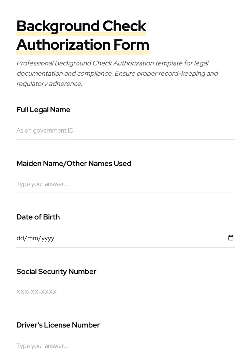
Task: Click the 'Social Security Number' label
Action: [x=56, y=272]
